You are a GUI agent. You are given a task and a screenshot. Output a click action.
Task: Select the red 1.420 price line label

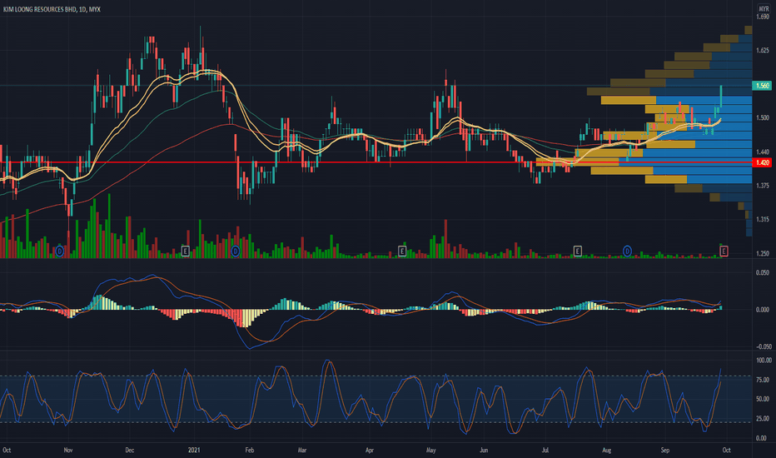click(762, 162)
